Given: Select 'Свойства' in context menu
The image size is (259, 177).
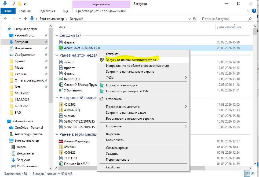Looking at the screenshot, I should (113, 167).
